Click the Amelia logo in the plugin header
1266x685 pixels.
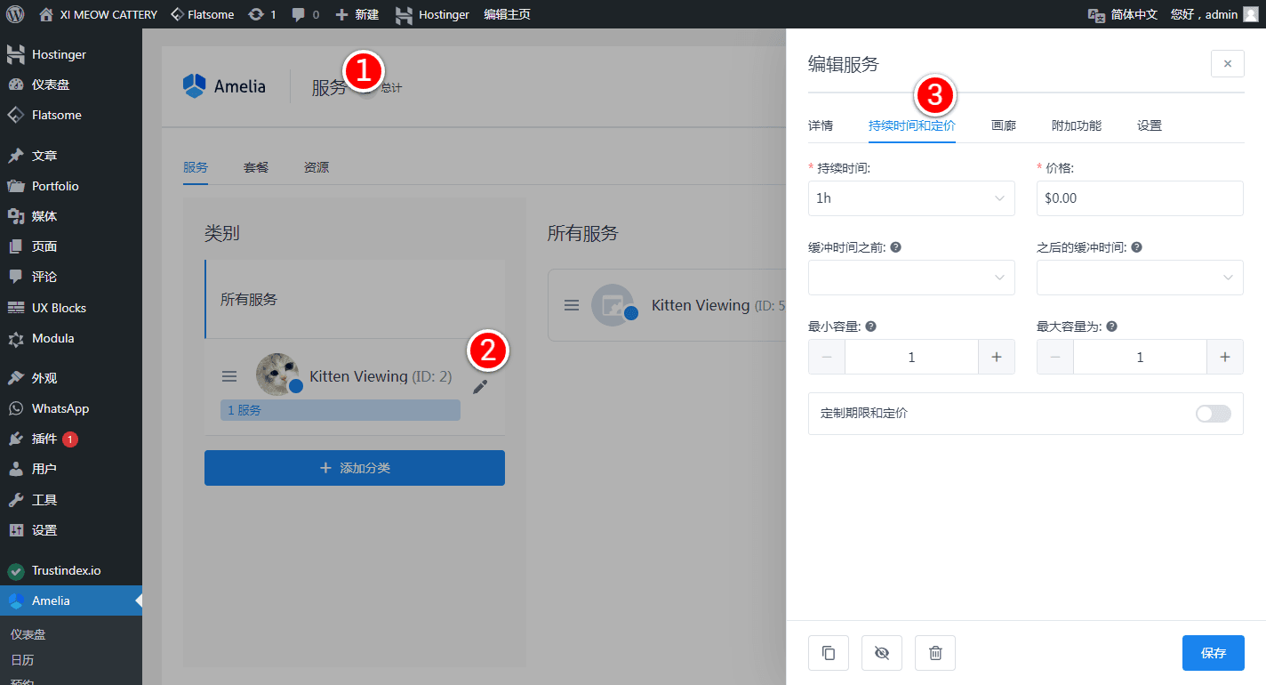tap(225, 85)
